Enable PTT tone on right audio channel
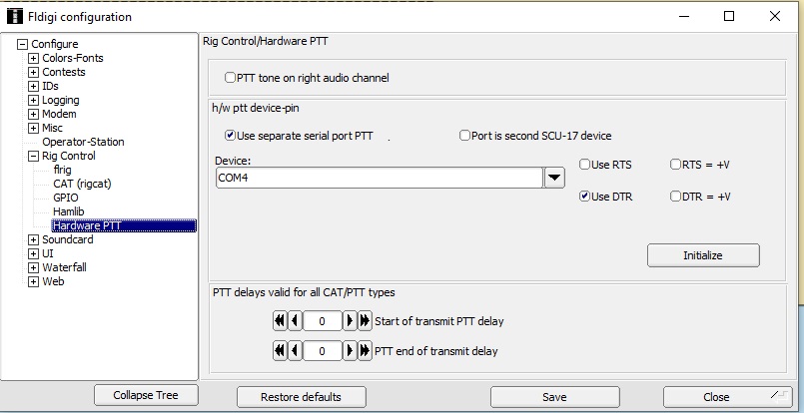The image size is (804, 413). click(x=231, y=78)
